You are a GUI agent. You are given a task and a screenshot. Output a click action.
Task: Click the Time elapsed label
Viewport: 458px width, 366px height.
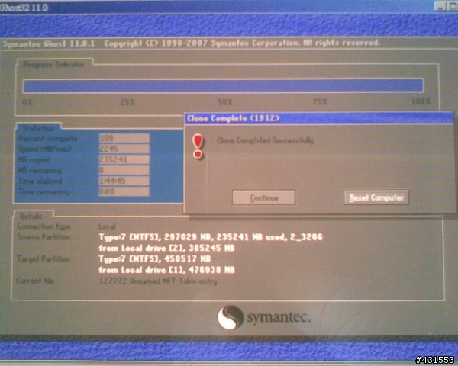pos(40,181)
